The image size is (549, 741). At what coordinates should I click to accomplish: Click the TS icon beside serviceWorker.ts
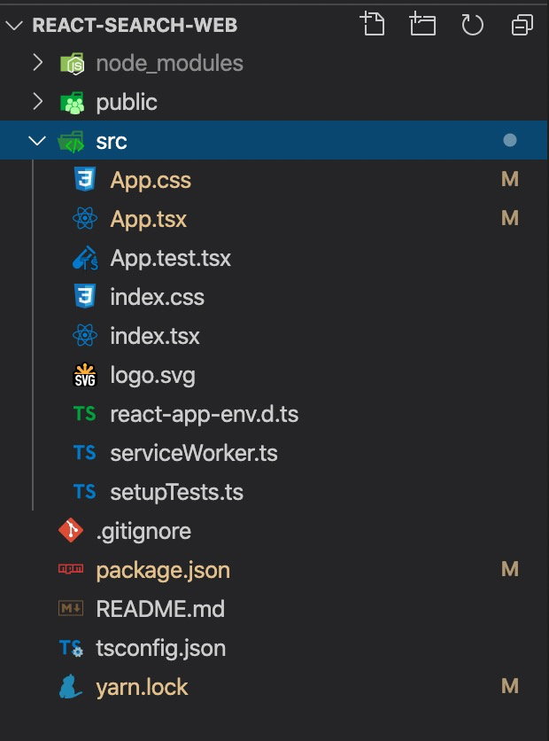pos(85,453)
